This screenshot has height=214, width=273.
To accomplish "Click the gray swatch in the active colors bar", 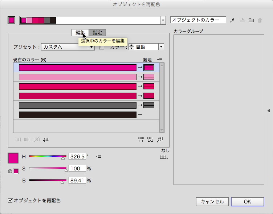I will pos(47,20).
